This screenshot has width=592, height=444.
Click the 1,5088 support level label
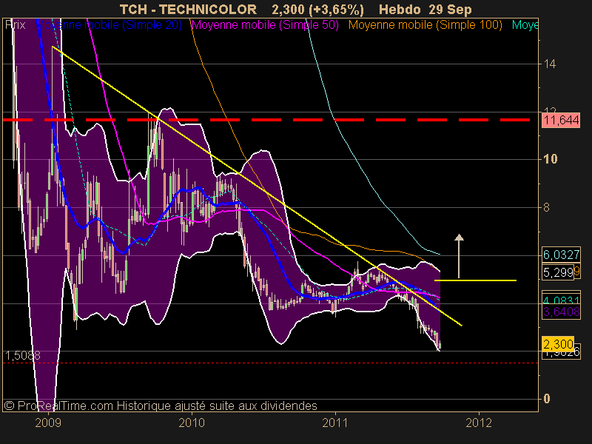(22, 355)
